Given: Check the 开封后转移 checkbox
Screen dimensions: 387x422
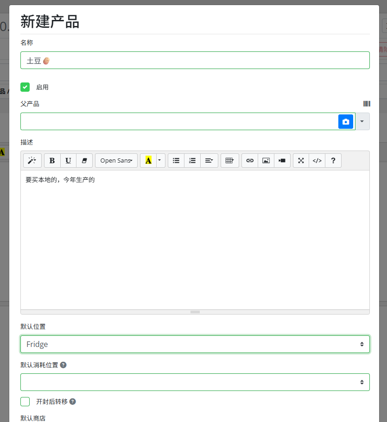Looking at the screenshot, I should pyautogui.click(x=25, y=402).
